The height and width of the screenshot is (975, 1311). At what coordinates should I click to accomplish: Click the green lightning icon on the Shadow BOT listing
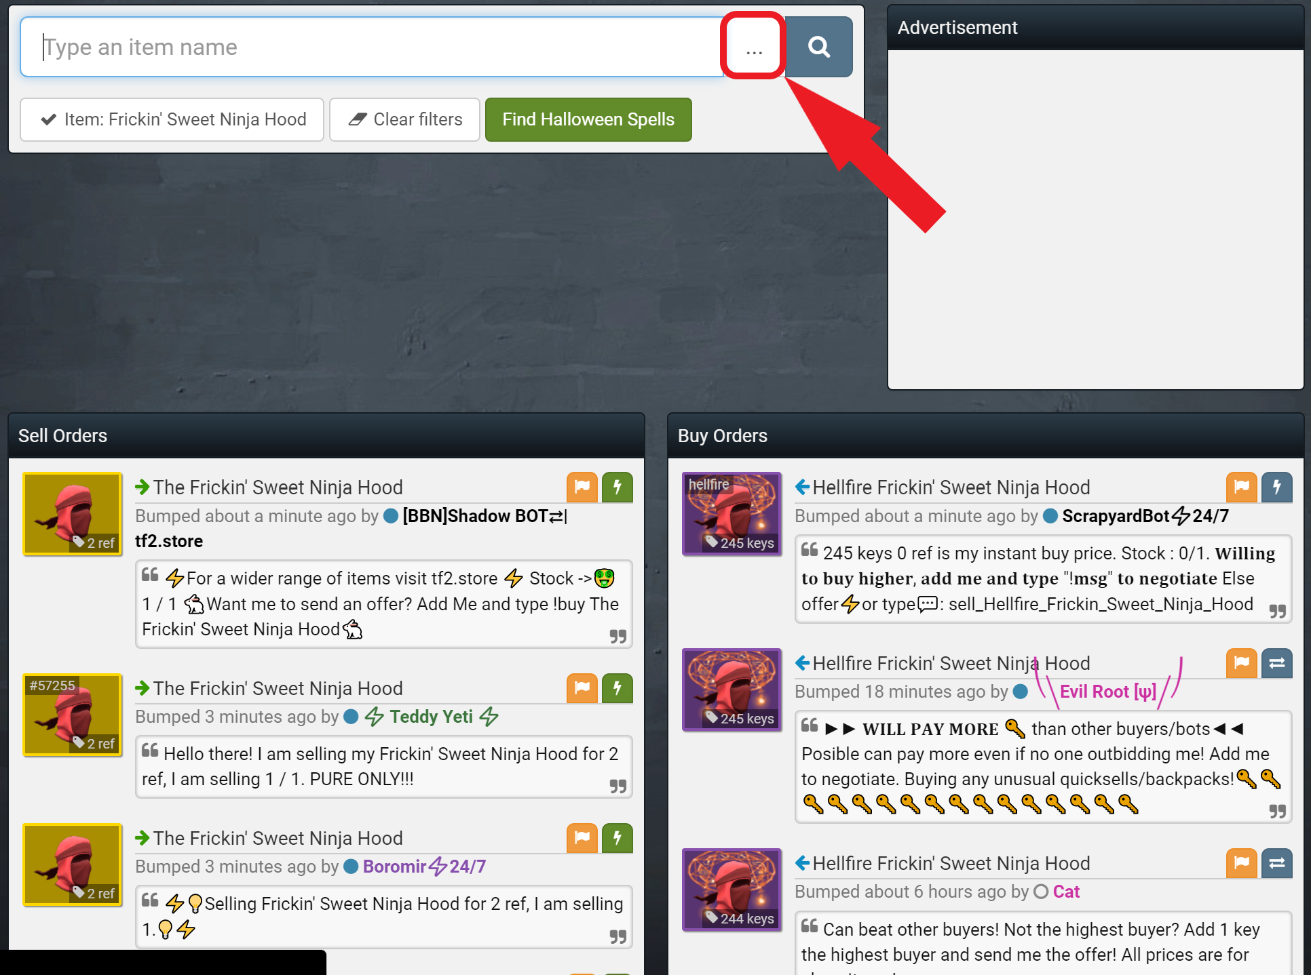(617, 487)
